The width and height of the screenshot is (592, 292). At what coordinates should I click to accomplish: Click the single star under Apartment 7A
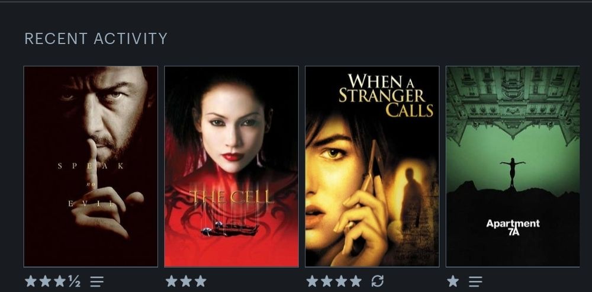(x=453, y=281)
